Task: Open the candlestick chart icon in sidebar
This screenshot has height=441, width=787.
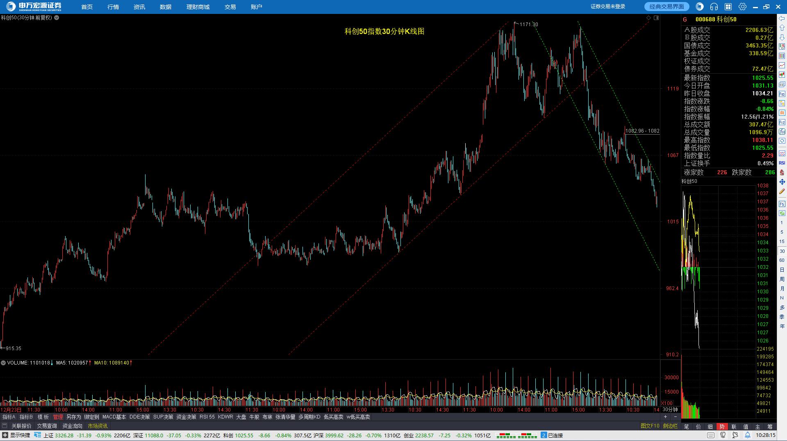Action: click(782, 75)
